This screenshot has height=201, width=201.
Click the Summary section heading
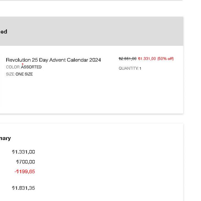click(5, 138)
